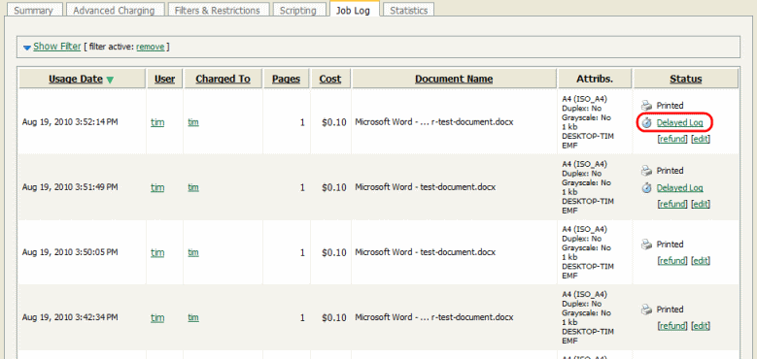Remove the active filter
Image resolution: width=757 pixels, height=359 pixels.
(x=151, y=47)
